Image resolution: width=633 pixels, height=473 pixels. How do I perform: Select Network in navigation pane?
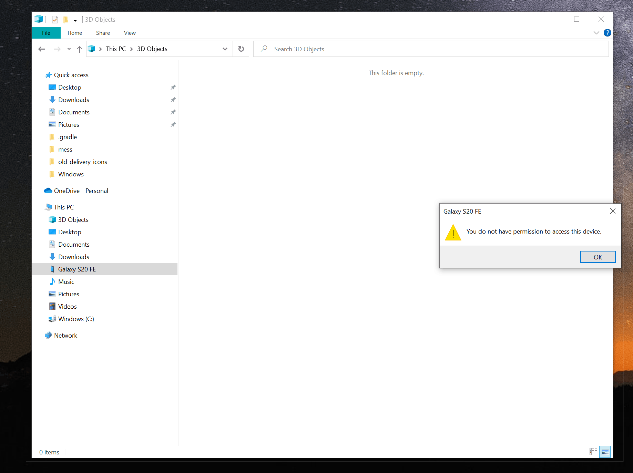65,336
